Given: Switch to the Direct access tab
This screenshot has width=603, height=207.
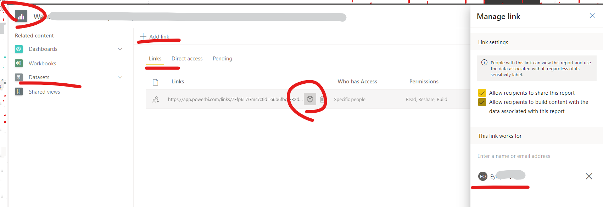Looking at the screenshot, I should [x=187, y=59].
